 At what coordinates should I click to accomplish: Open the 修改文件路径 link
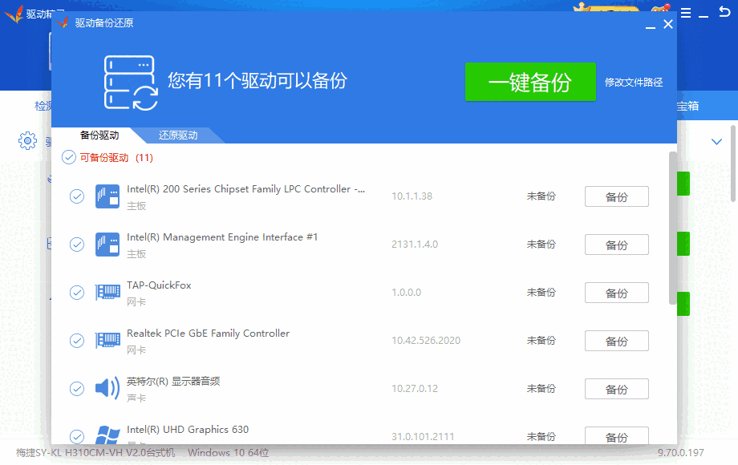[x=634, y=83]
